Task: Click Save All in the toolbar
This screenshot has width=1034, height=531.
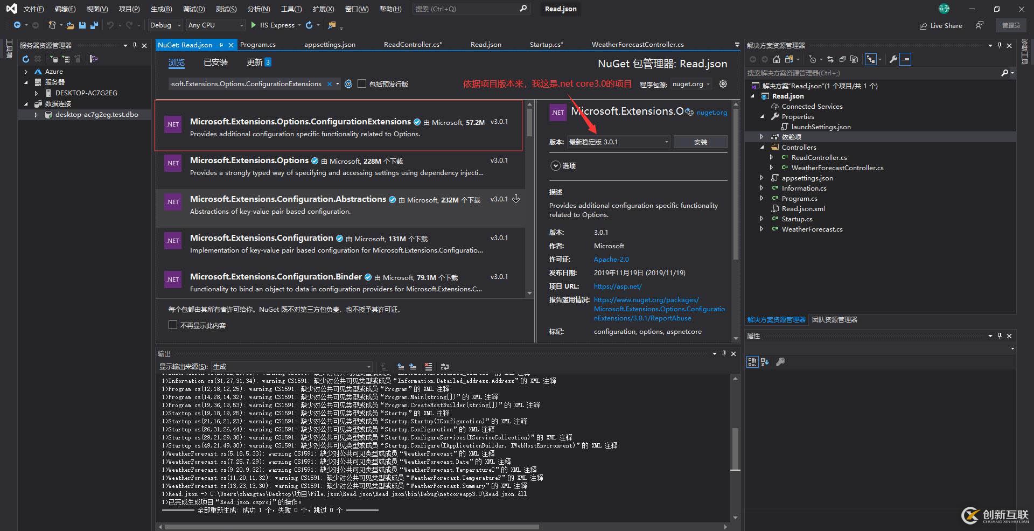Action: (94, 25)
